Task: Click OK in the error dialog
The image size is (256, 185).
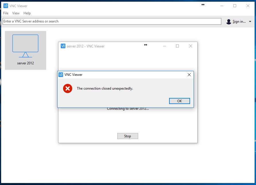Action: pos(179,101)
